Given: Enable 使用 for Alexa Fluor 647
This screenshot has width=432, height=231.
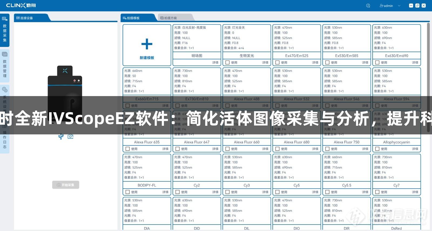Looking at the screenshot, I should [177, 149].
